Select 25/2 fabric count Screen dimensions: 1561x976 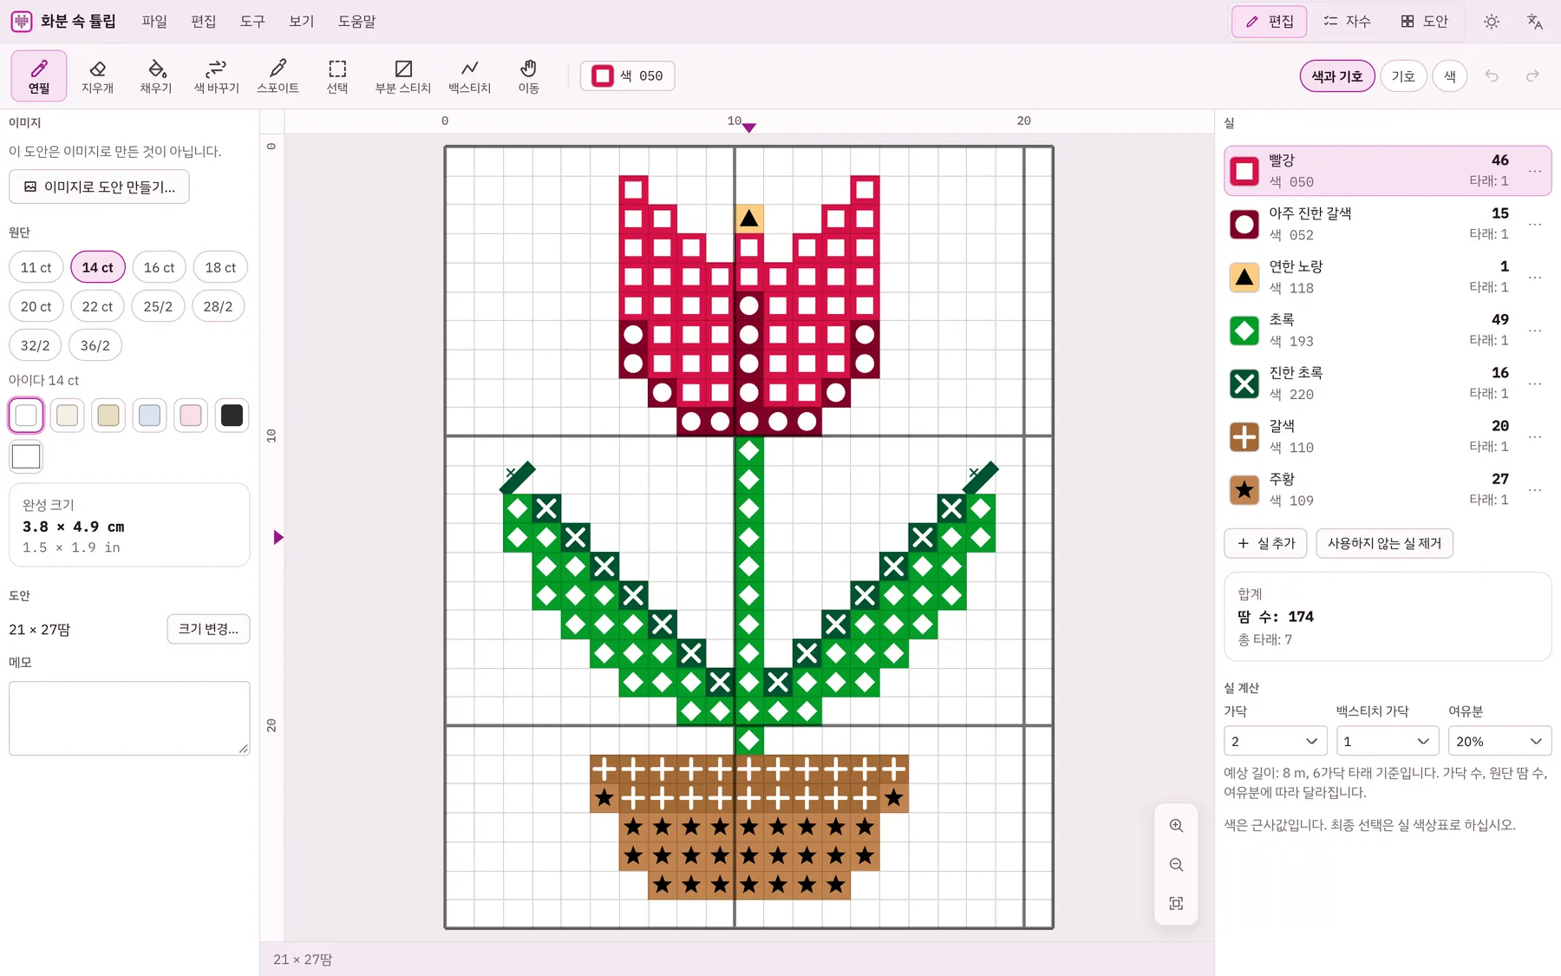tap(158, 306)
